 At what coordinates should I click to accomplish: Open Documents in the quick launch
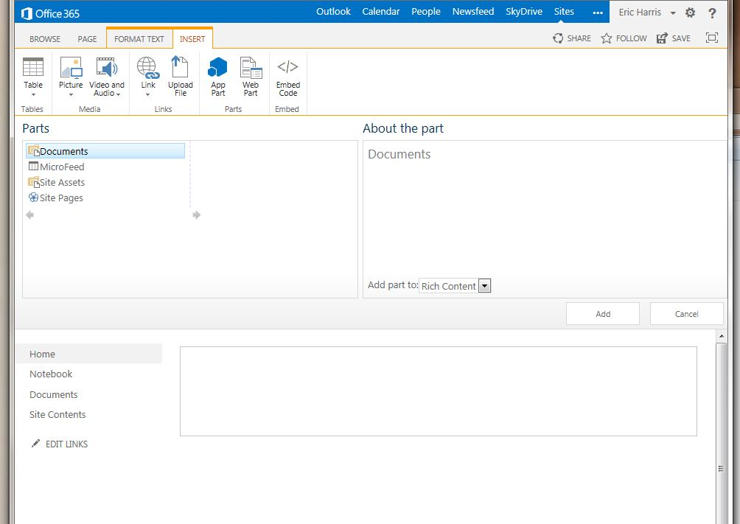53,394
